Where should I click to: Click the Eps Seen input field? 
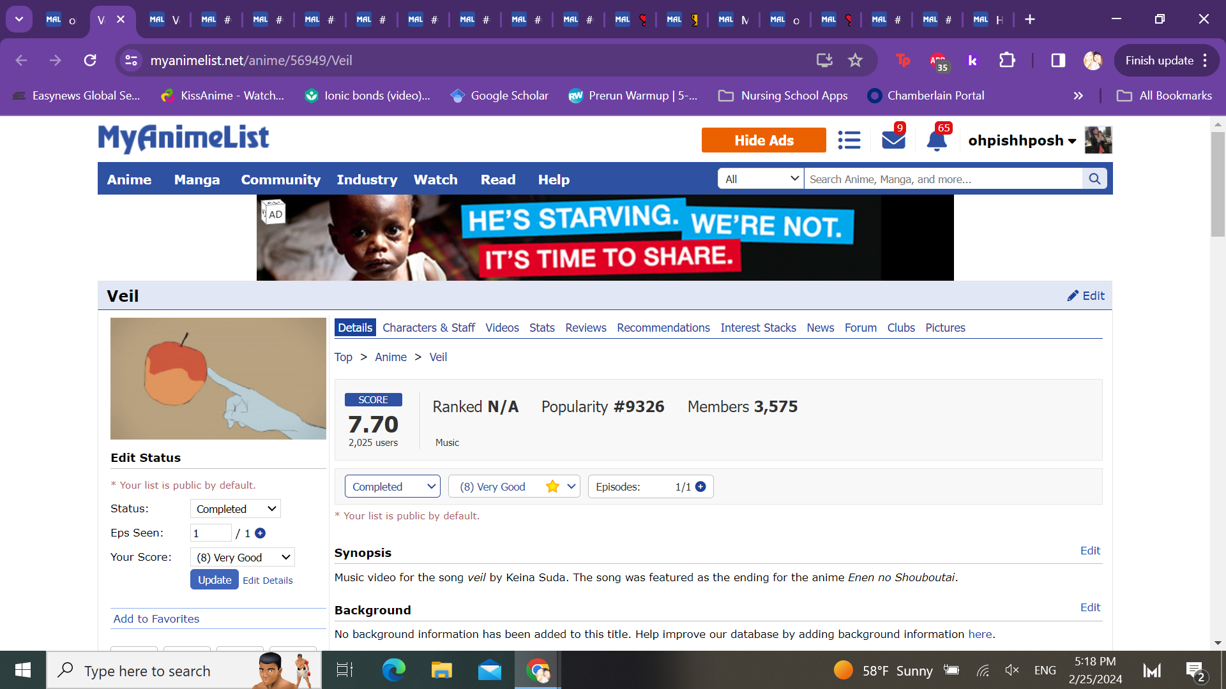click(211, 533)
